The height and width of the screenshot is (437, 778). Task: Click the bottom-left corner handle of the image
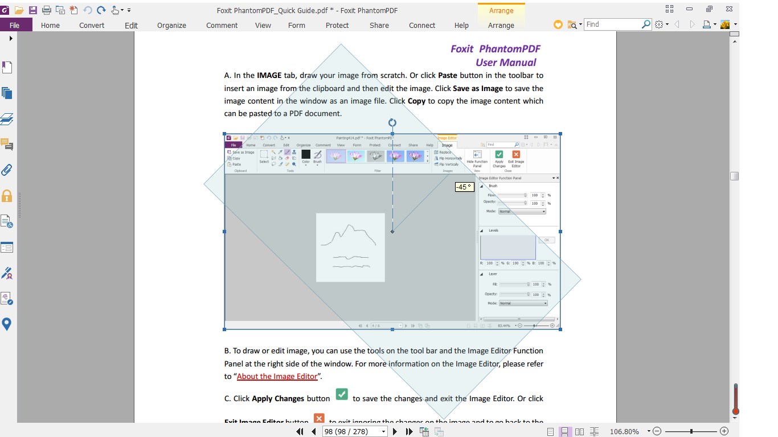224,329
